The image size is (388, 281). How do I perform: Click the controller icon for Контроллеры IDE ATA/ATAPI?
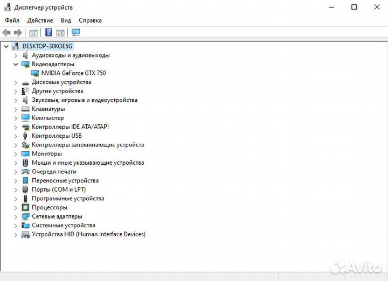click(x=25, y=127)
